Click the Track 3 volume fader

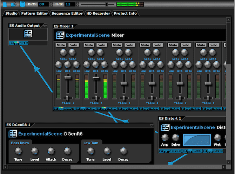coord(123,84)
